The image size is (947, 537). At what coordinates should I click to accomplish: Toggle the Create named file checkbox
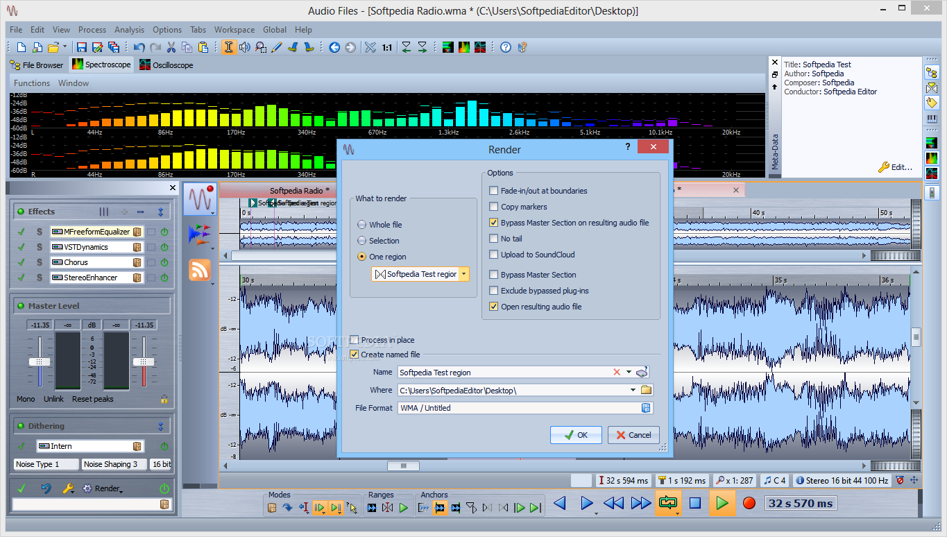point(355,355)
